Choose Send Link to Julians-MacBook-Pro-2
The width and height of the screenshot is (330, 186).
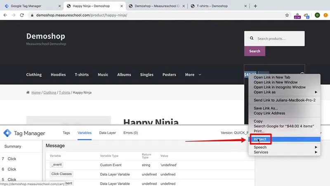(284, 100)
